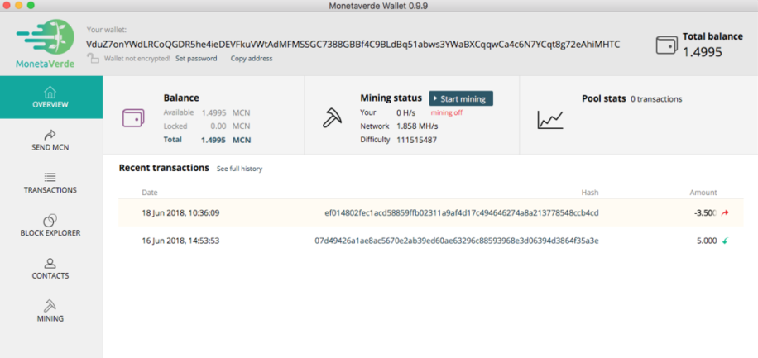Click the Pool stats 0 transactions text

(656, 99)
